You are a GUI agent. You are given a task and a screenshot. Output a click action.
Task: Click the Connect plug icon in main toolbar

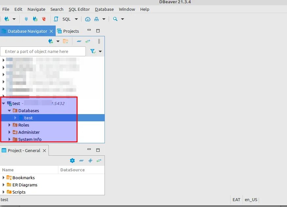tap(26, 19)
